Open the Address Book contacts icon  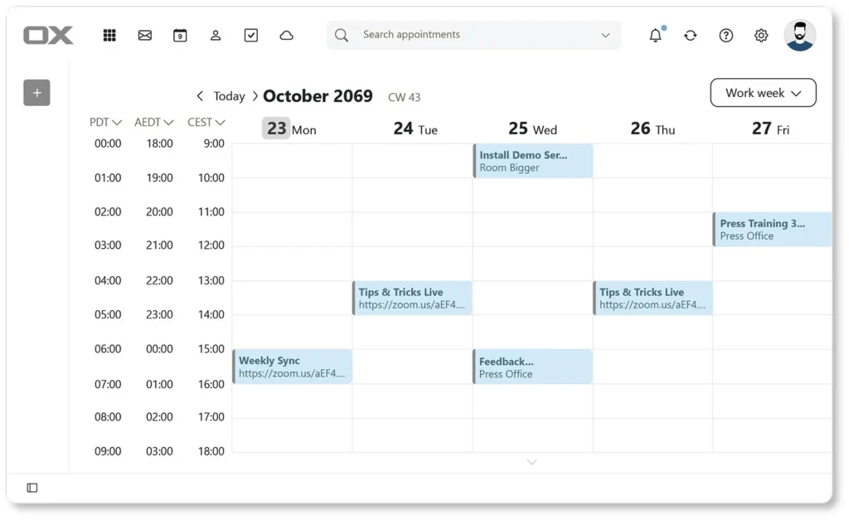(x=216, y=35)
